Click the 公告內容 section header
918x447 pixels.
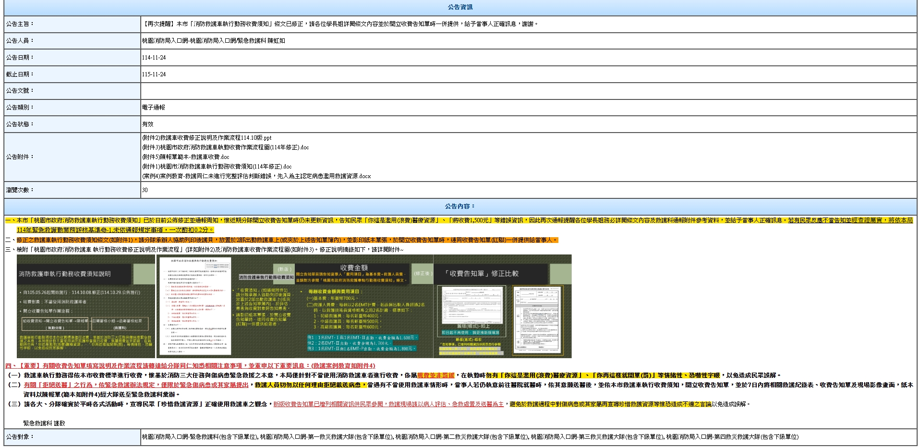pos(460,206)
